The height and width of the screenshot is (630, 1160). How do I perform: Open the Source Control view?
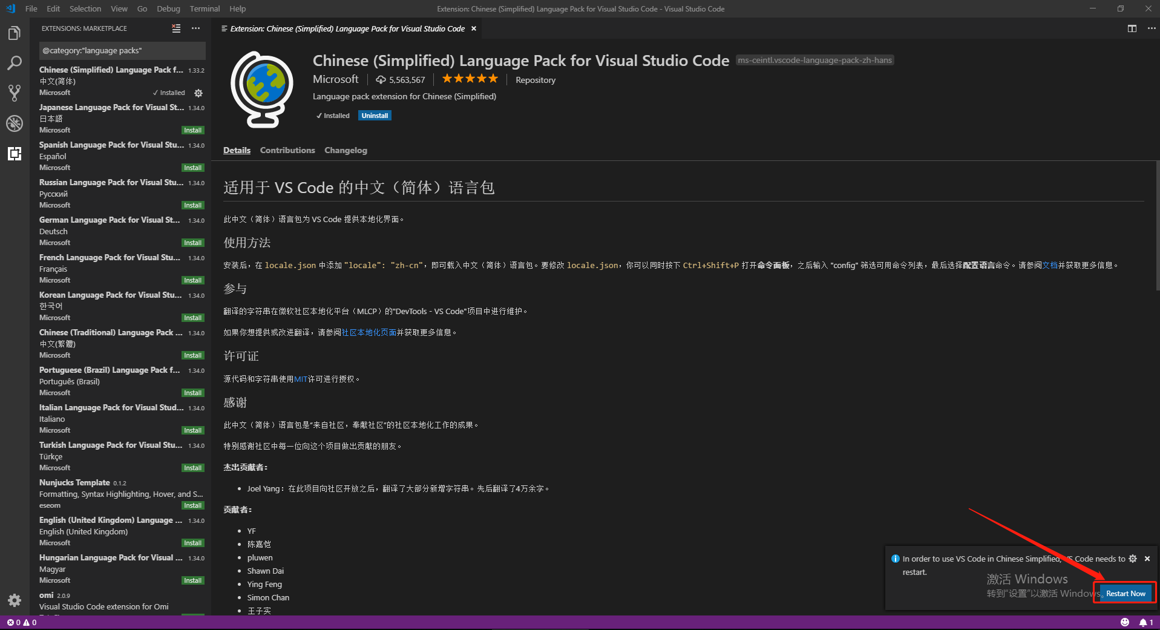[15, 93]
